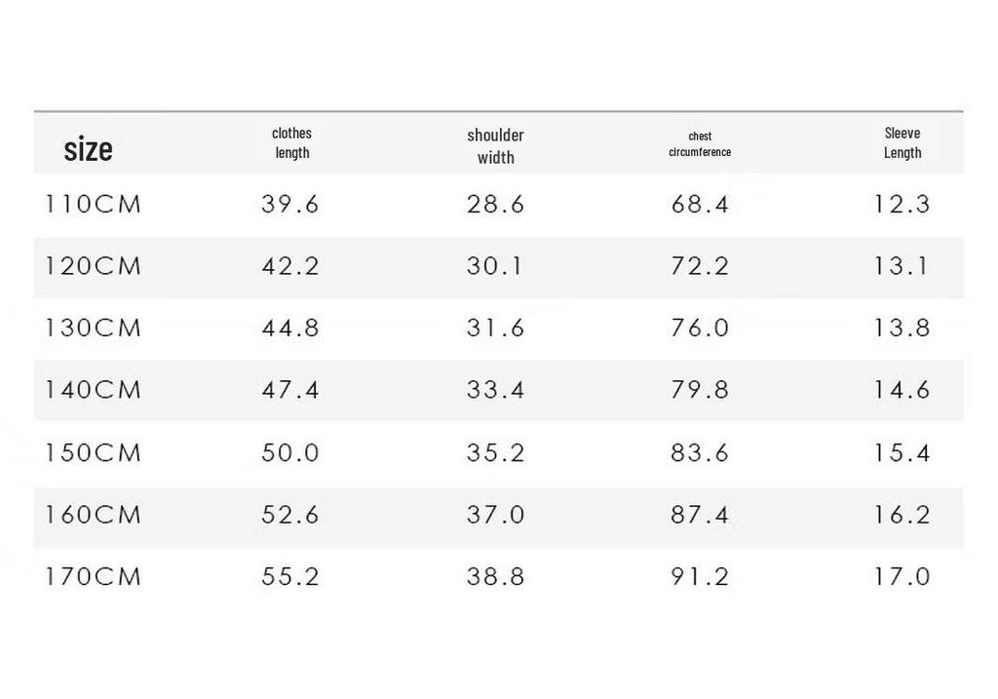Select the 170CM size row label
The width and height of the screenshot is (998, 699).
tap(93, 576)
